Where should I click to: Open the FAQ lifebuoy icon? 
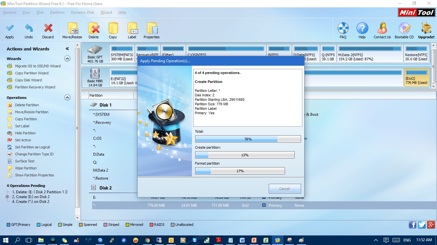(343, 28)
